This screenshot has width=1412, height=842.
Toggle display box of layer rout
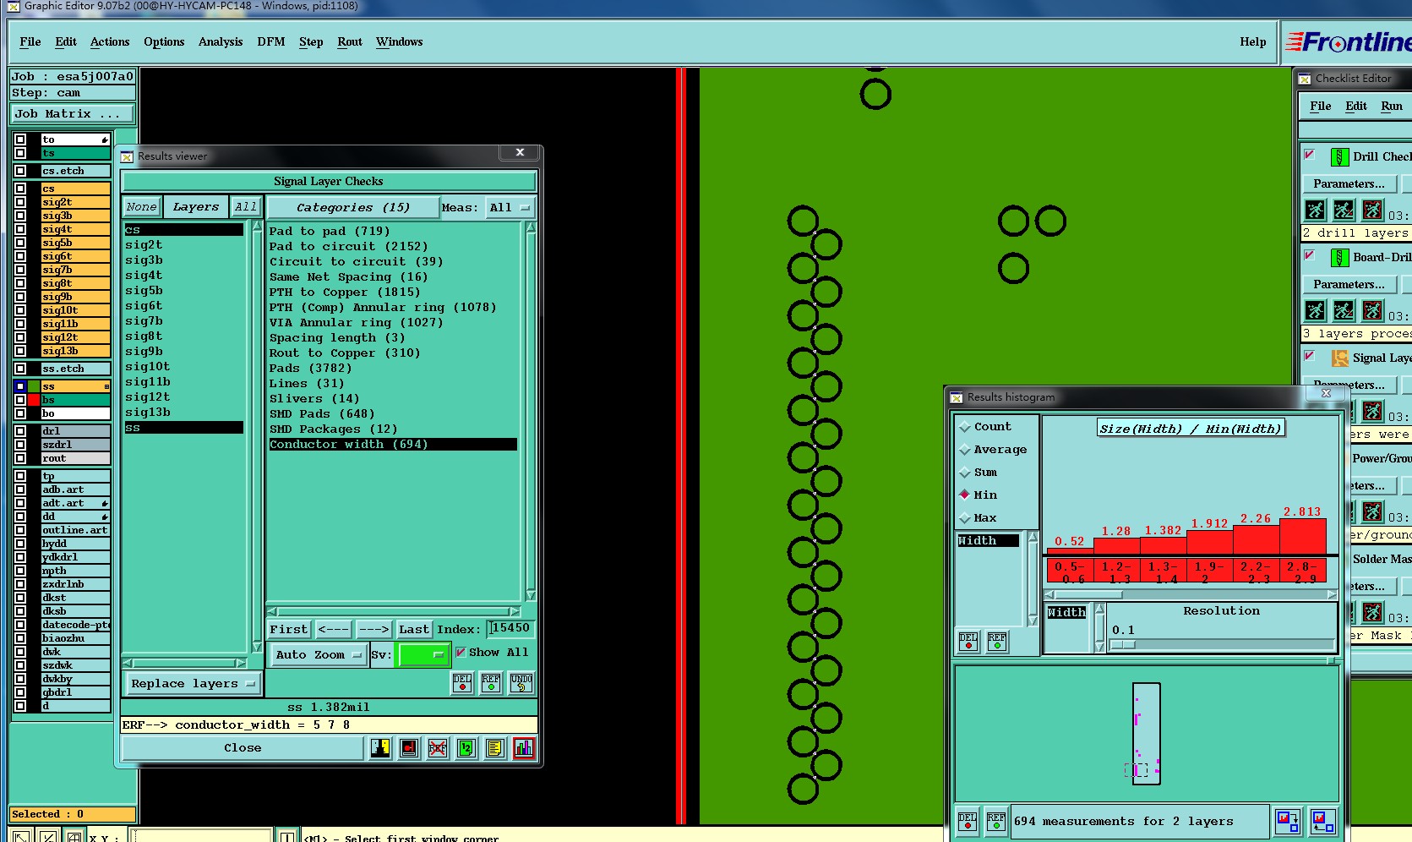(x=20, y=458)
